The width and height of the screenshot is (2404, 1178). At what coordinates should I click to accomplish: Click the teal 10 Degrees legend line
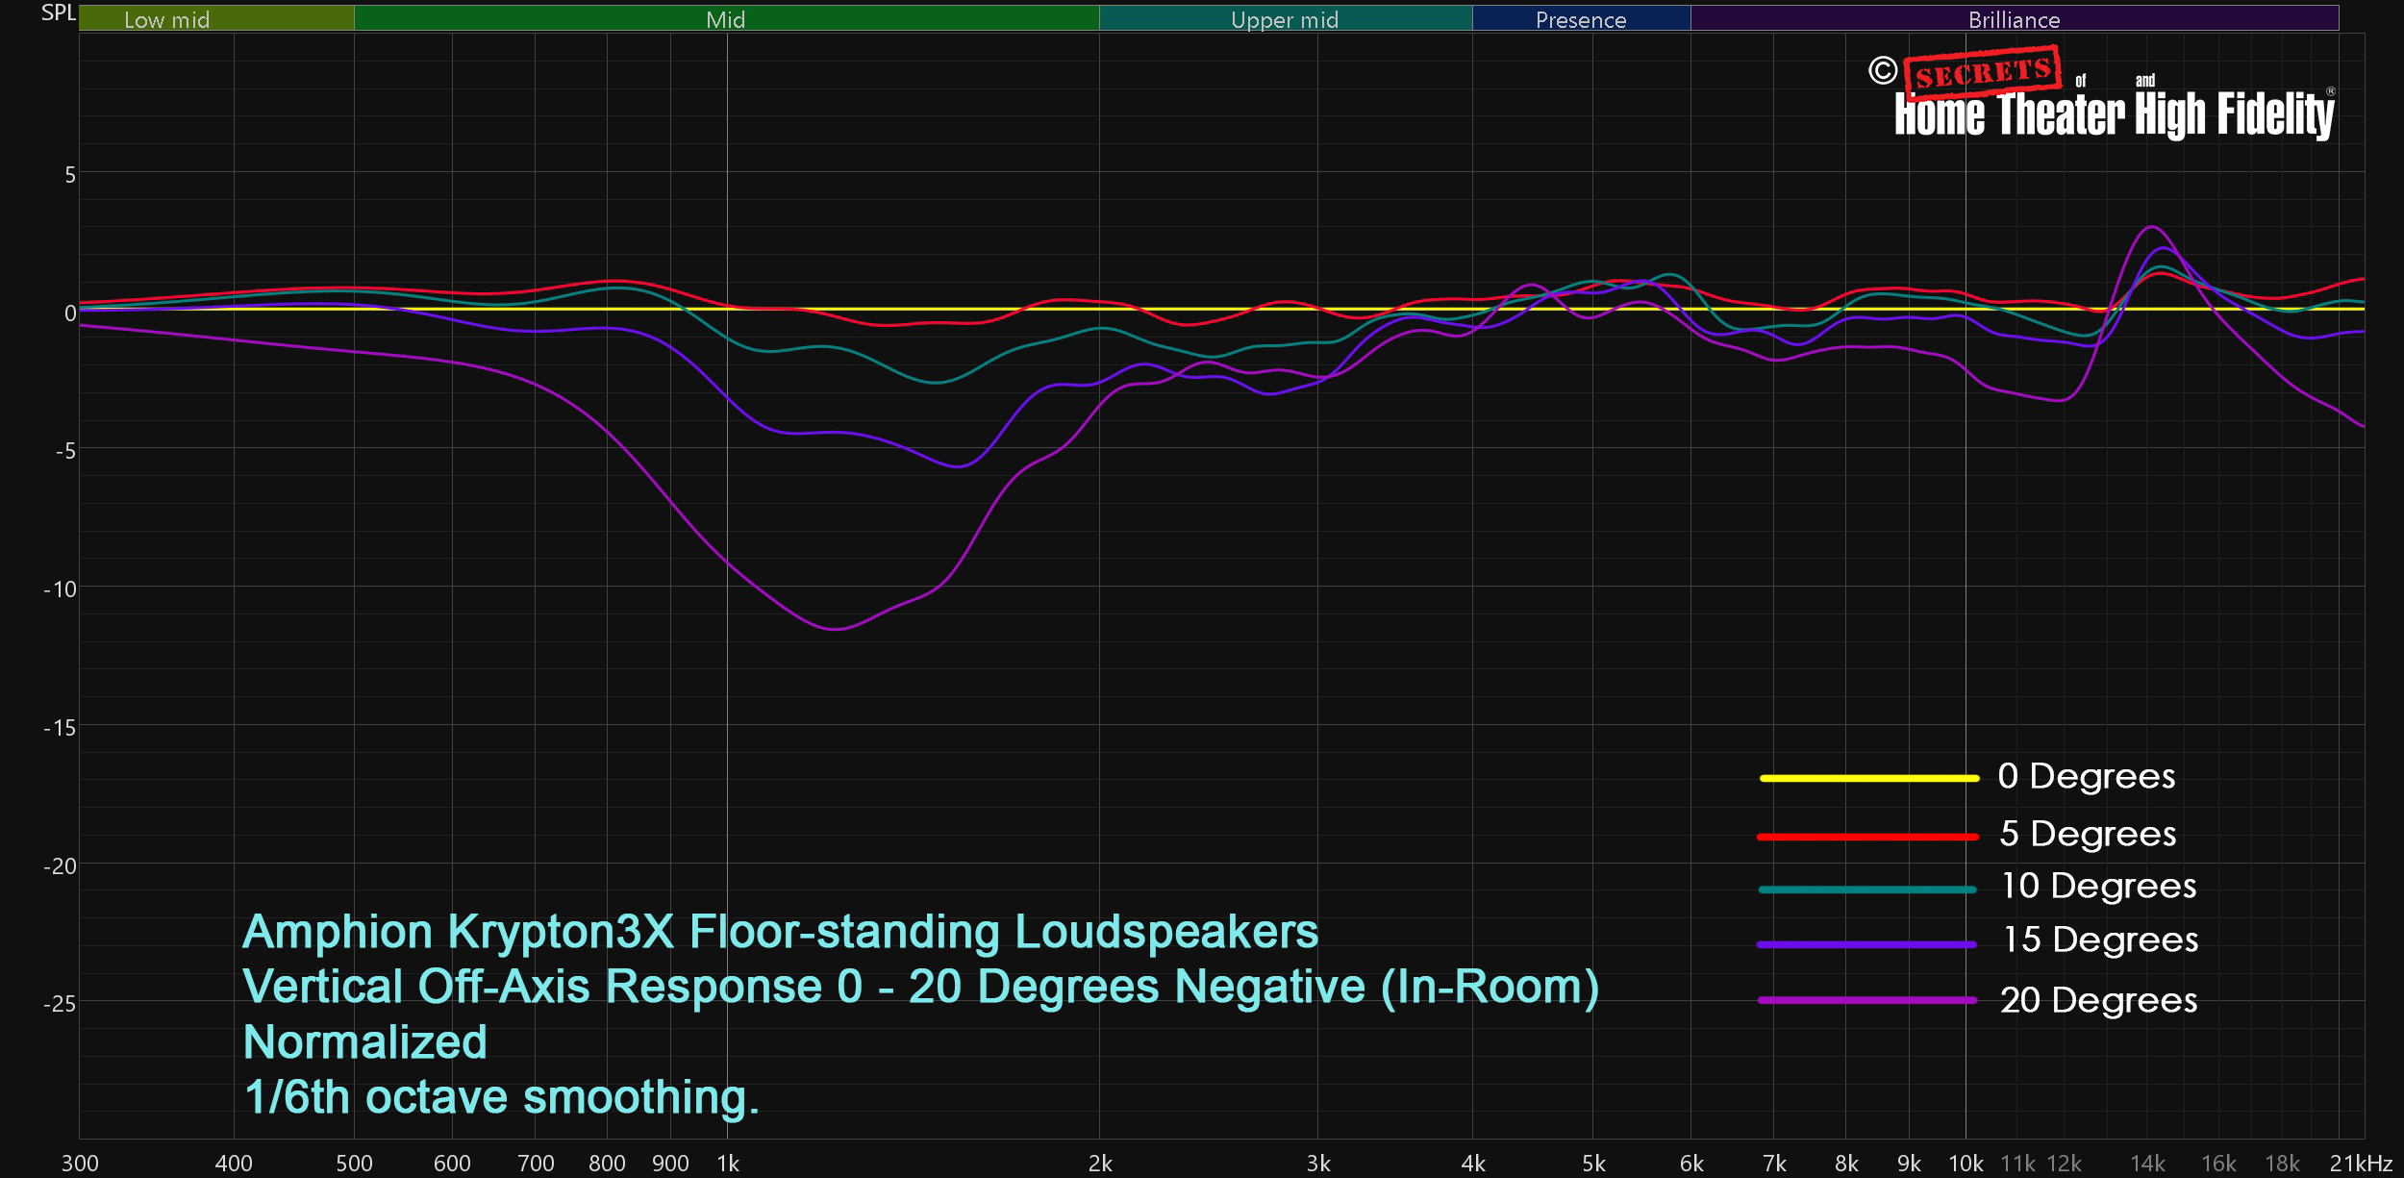coord(1867,890)
